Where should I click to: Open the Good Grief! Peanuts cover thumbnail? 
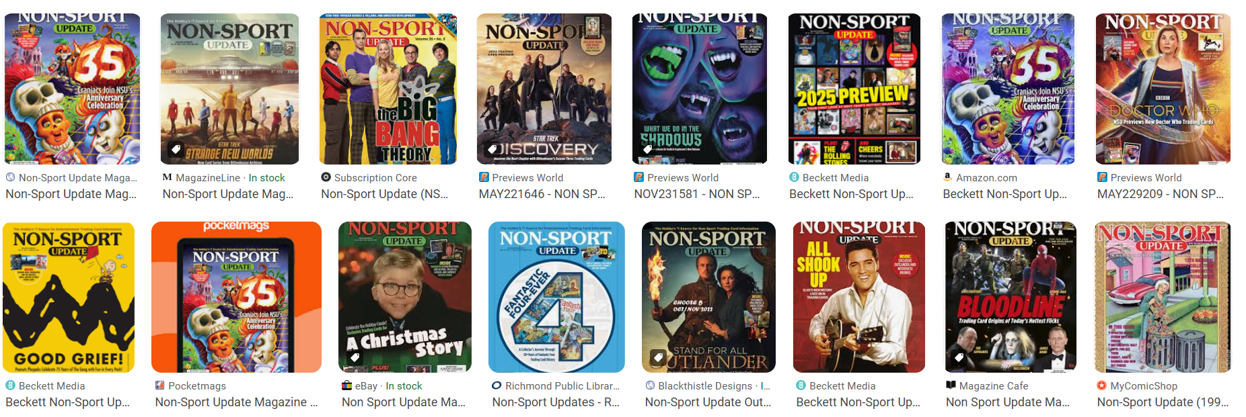pyautogui.click(x=69, y=297)
